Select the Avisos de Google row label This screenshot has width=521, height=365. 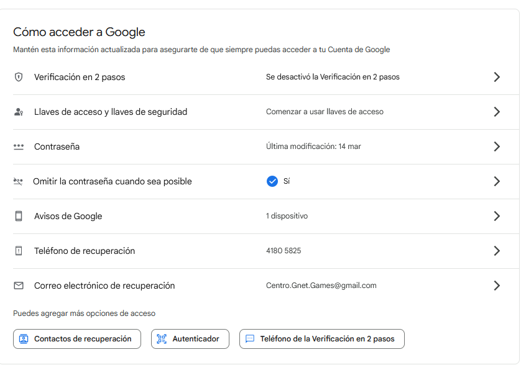[x=68, y=216]
